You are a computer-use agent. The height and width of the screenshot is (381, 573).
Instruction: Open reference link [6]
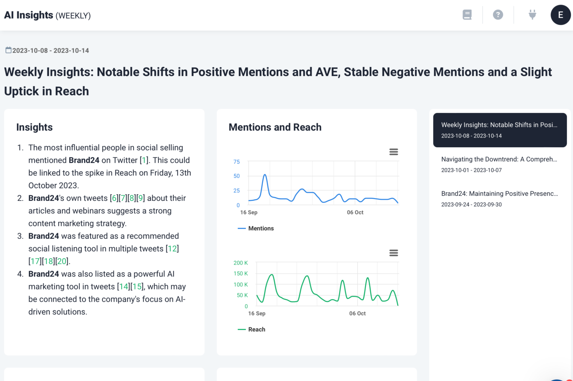click(x=114, y=198)
